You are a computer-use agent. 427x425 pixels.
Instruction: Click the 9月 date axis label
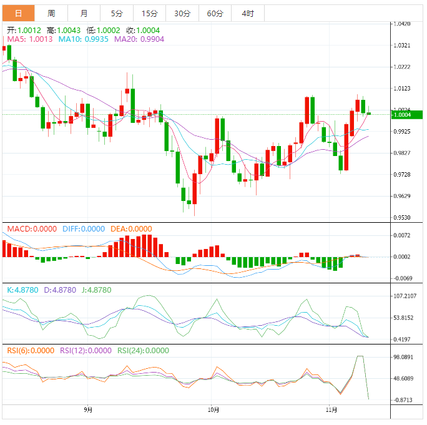[x=88, y=410]
